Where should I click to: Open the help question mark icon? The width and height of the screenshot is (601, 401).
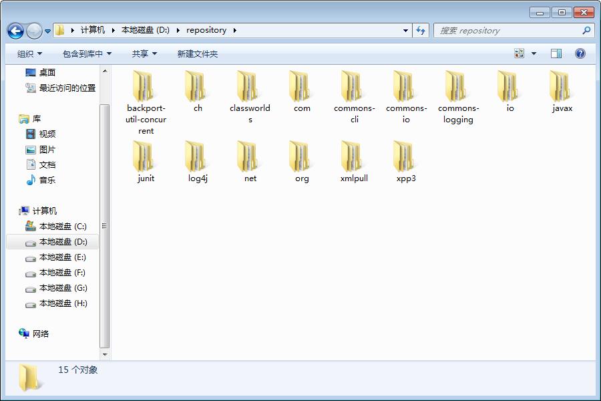click(x=580, y=53)
